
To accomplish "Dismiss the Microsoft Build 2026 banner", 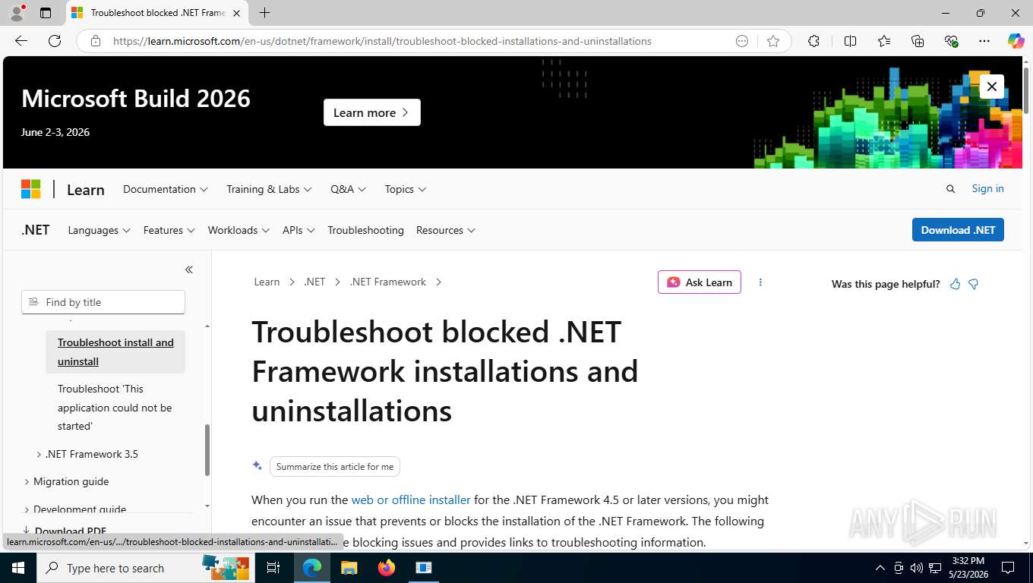I will coord(991,87).
